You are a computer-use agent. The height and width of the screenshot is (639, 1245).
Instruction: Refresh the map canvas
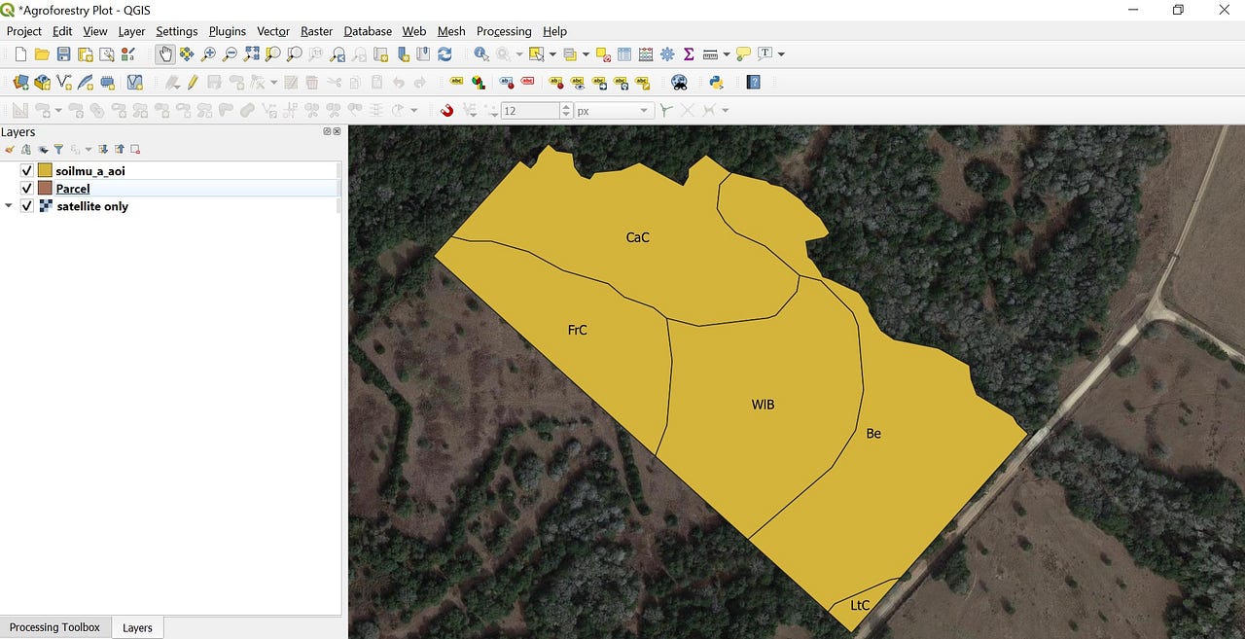tap(445, 53)
